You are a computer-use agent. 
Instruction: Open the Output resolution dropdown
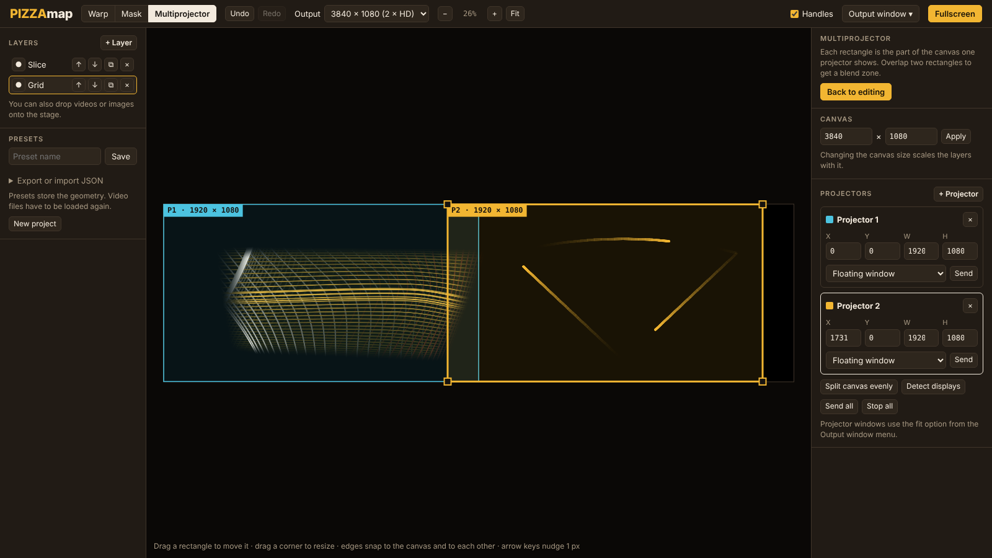[376, 14]
